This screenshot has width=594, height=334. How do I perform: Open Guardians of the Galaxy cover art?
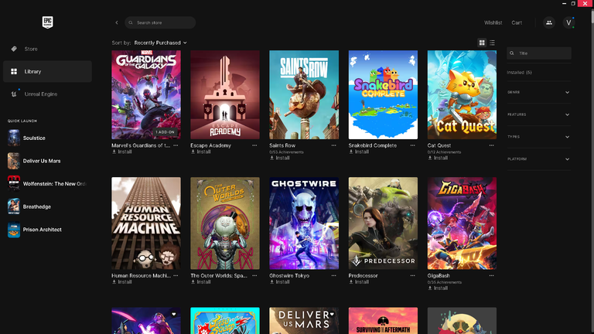tap(146, 94)
